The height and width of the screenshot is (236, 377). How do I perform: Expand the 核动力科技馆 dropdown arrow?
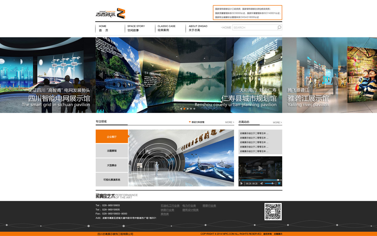point(190,122)
